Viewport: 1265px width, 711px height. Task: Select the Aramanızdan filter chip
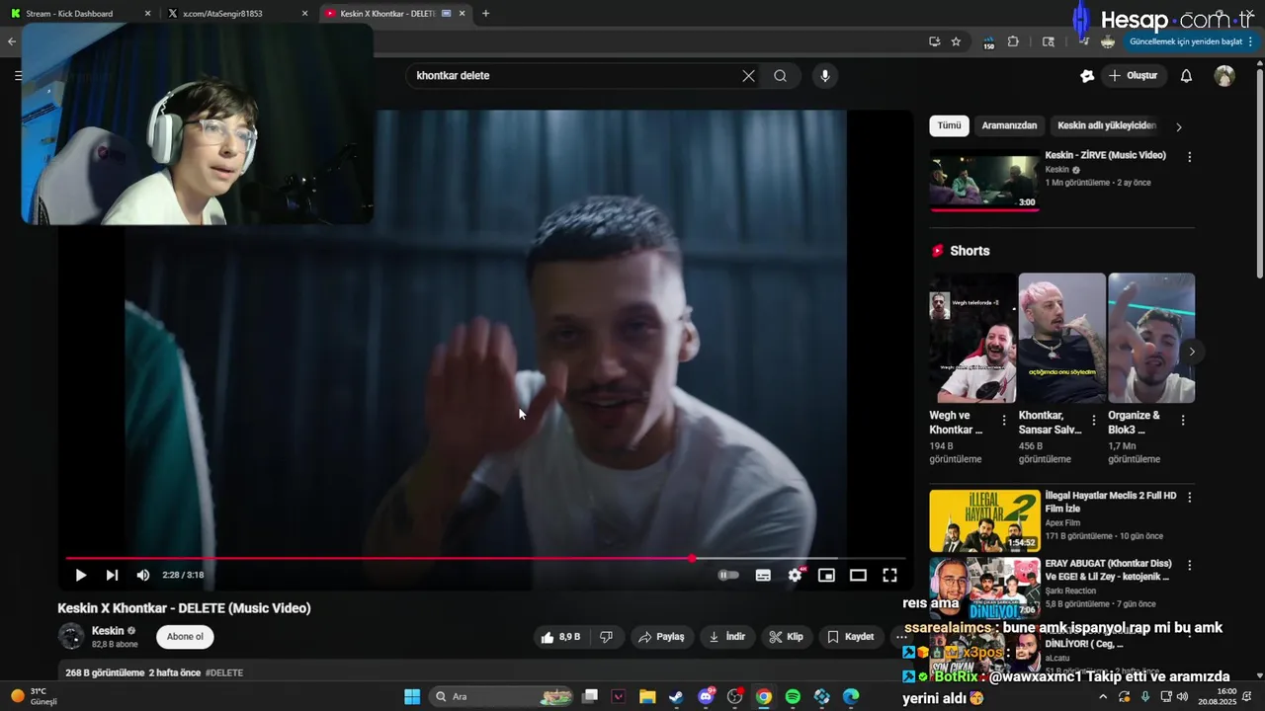1009,125
